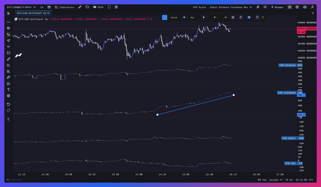Image resolution: width=321 pixels, height=187 pixels.
Task: Click the end handle of the blue trend line
Action: 234,95
